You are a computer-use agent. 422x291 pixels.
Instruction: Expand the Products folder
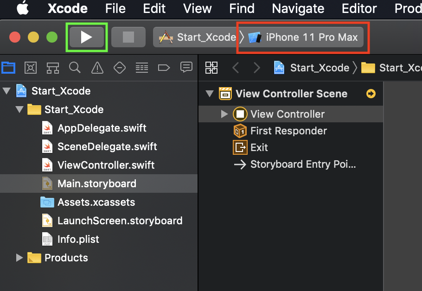(19, 258)
